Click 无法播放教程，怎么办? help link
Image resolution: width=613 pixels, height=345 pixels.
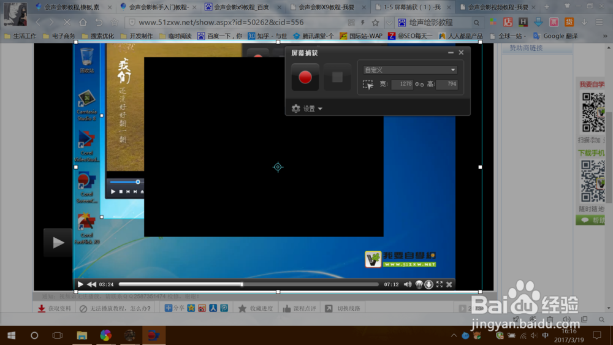click(x=115, y=308)
